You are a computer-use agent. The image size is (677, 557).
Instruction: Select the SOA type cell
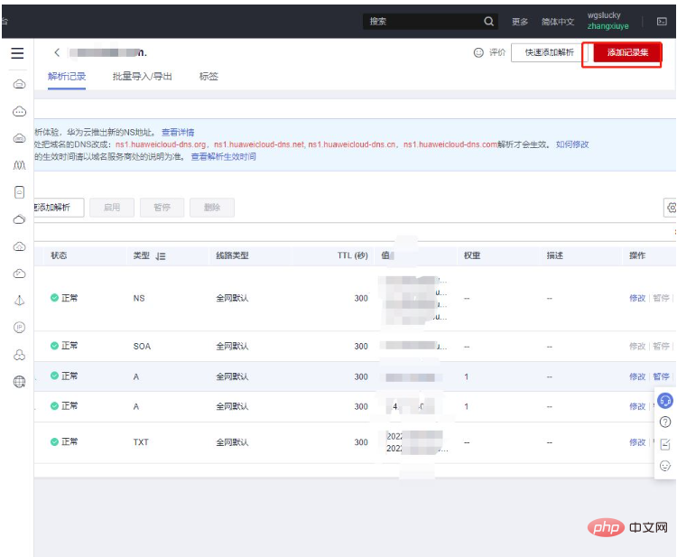coord(142,347)
